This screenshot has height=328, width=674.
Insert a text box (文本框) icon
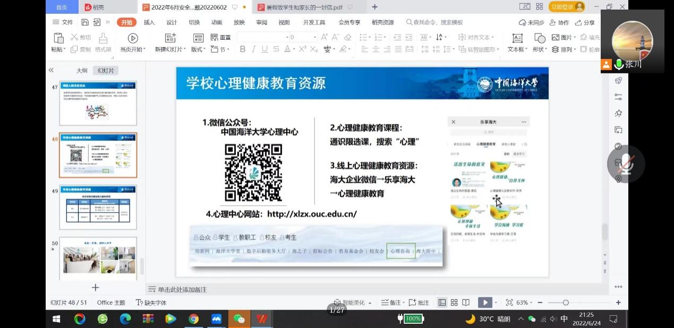click(x=517, y=38)
